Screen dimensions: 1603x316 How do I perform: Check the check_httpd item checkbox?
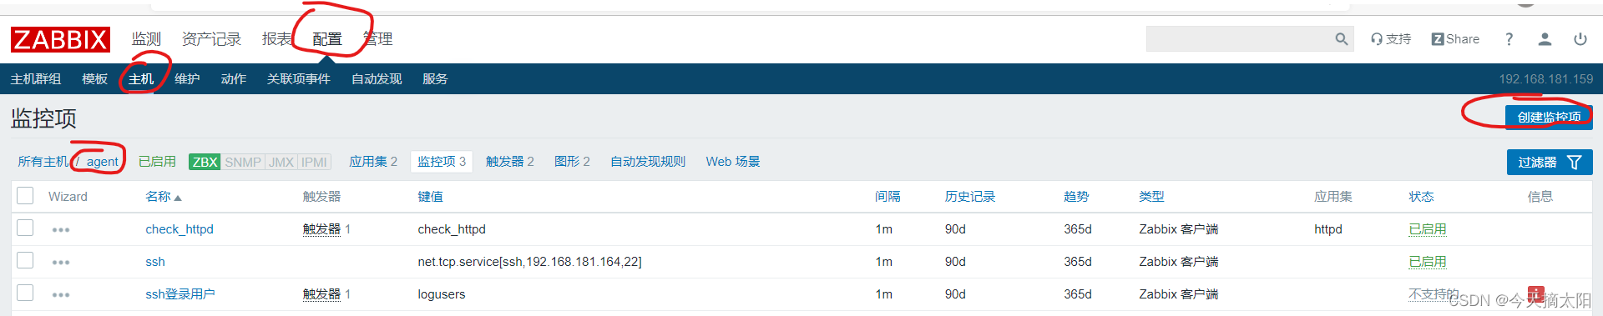click(x=25, y=228)
